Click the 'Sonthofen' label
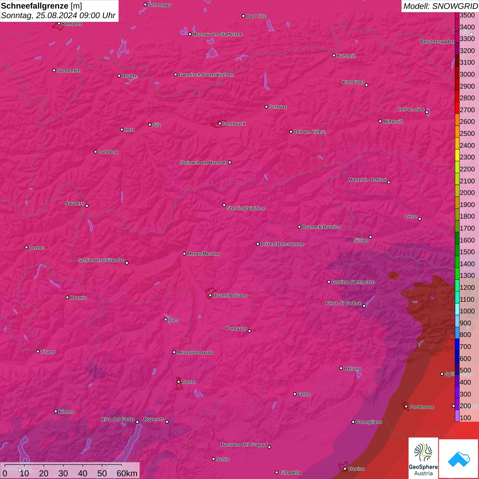Viewport: 479px width, 479px height. coord(69,70)
